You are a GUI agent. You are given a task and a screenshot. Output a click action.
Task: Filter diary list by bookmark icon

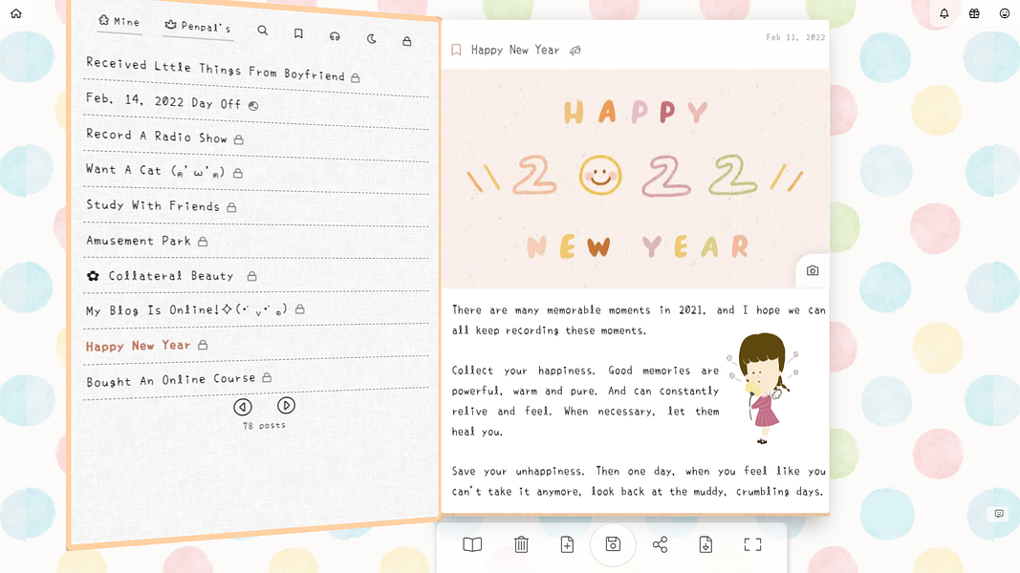coord(298,33)
